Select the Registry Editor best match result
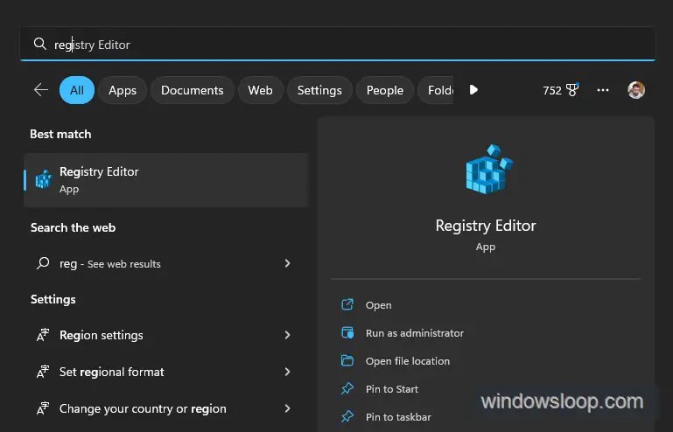 click(x=166, y=180)
